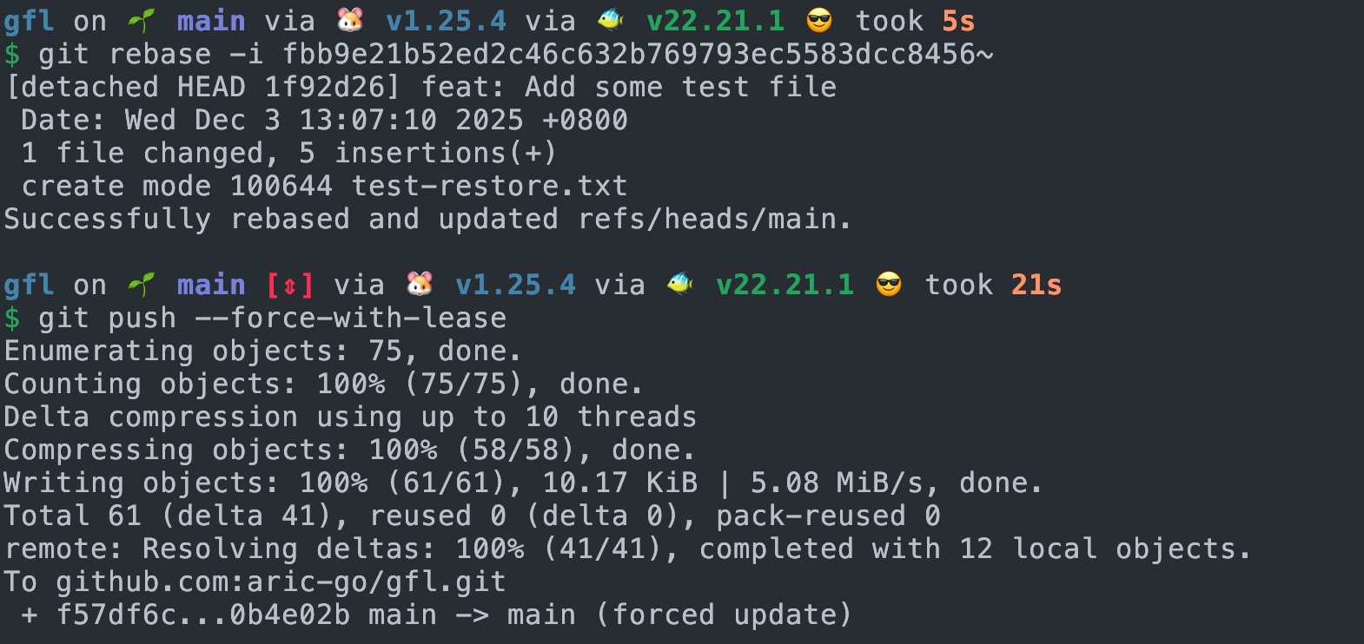This screenshot has width=1364, height=644.
Task: Click the test-restore.txt file name
Action: pyautogui.click(x=489, y=186)
